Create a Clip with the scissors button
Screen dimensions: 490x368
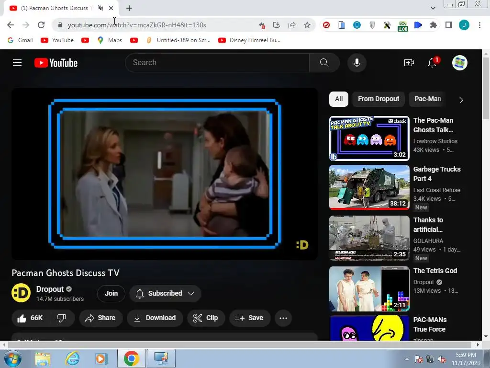coord(206,318)
